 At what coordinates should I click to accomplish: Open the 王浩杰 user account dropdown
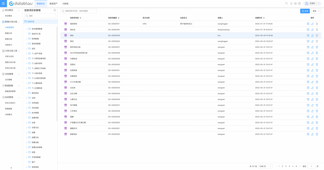[312, 4]
